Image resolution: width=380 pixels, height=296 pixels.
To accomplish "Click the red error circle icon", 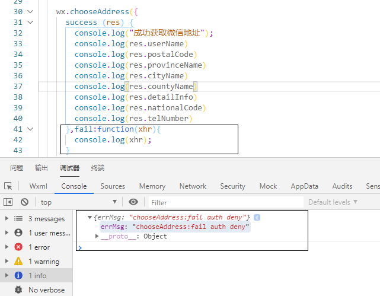I will [x=18, y=247].
